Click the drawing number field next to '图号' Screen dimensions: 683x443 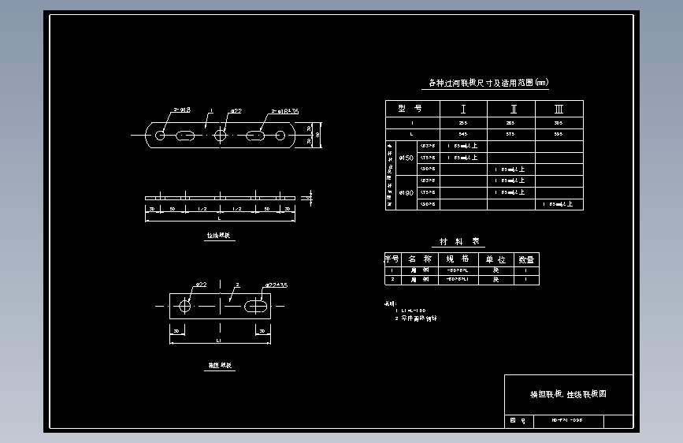[x=568, y=421]
